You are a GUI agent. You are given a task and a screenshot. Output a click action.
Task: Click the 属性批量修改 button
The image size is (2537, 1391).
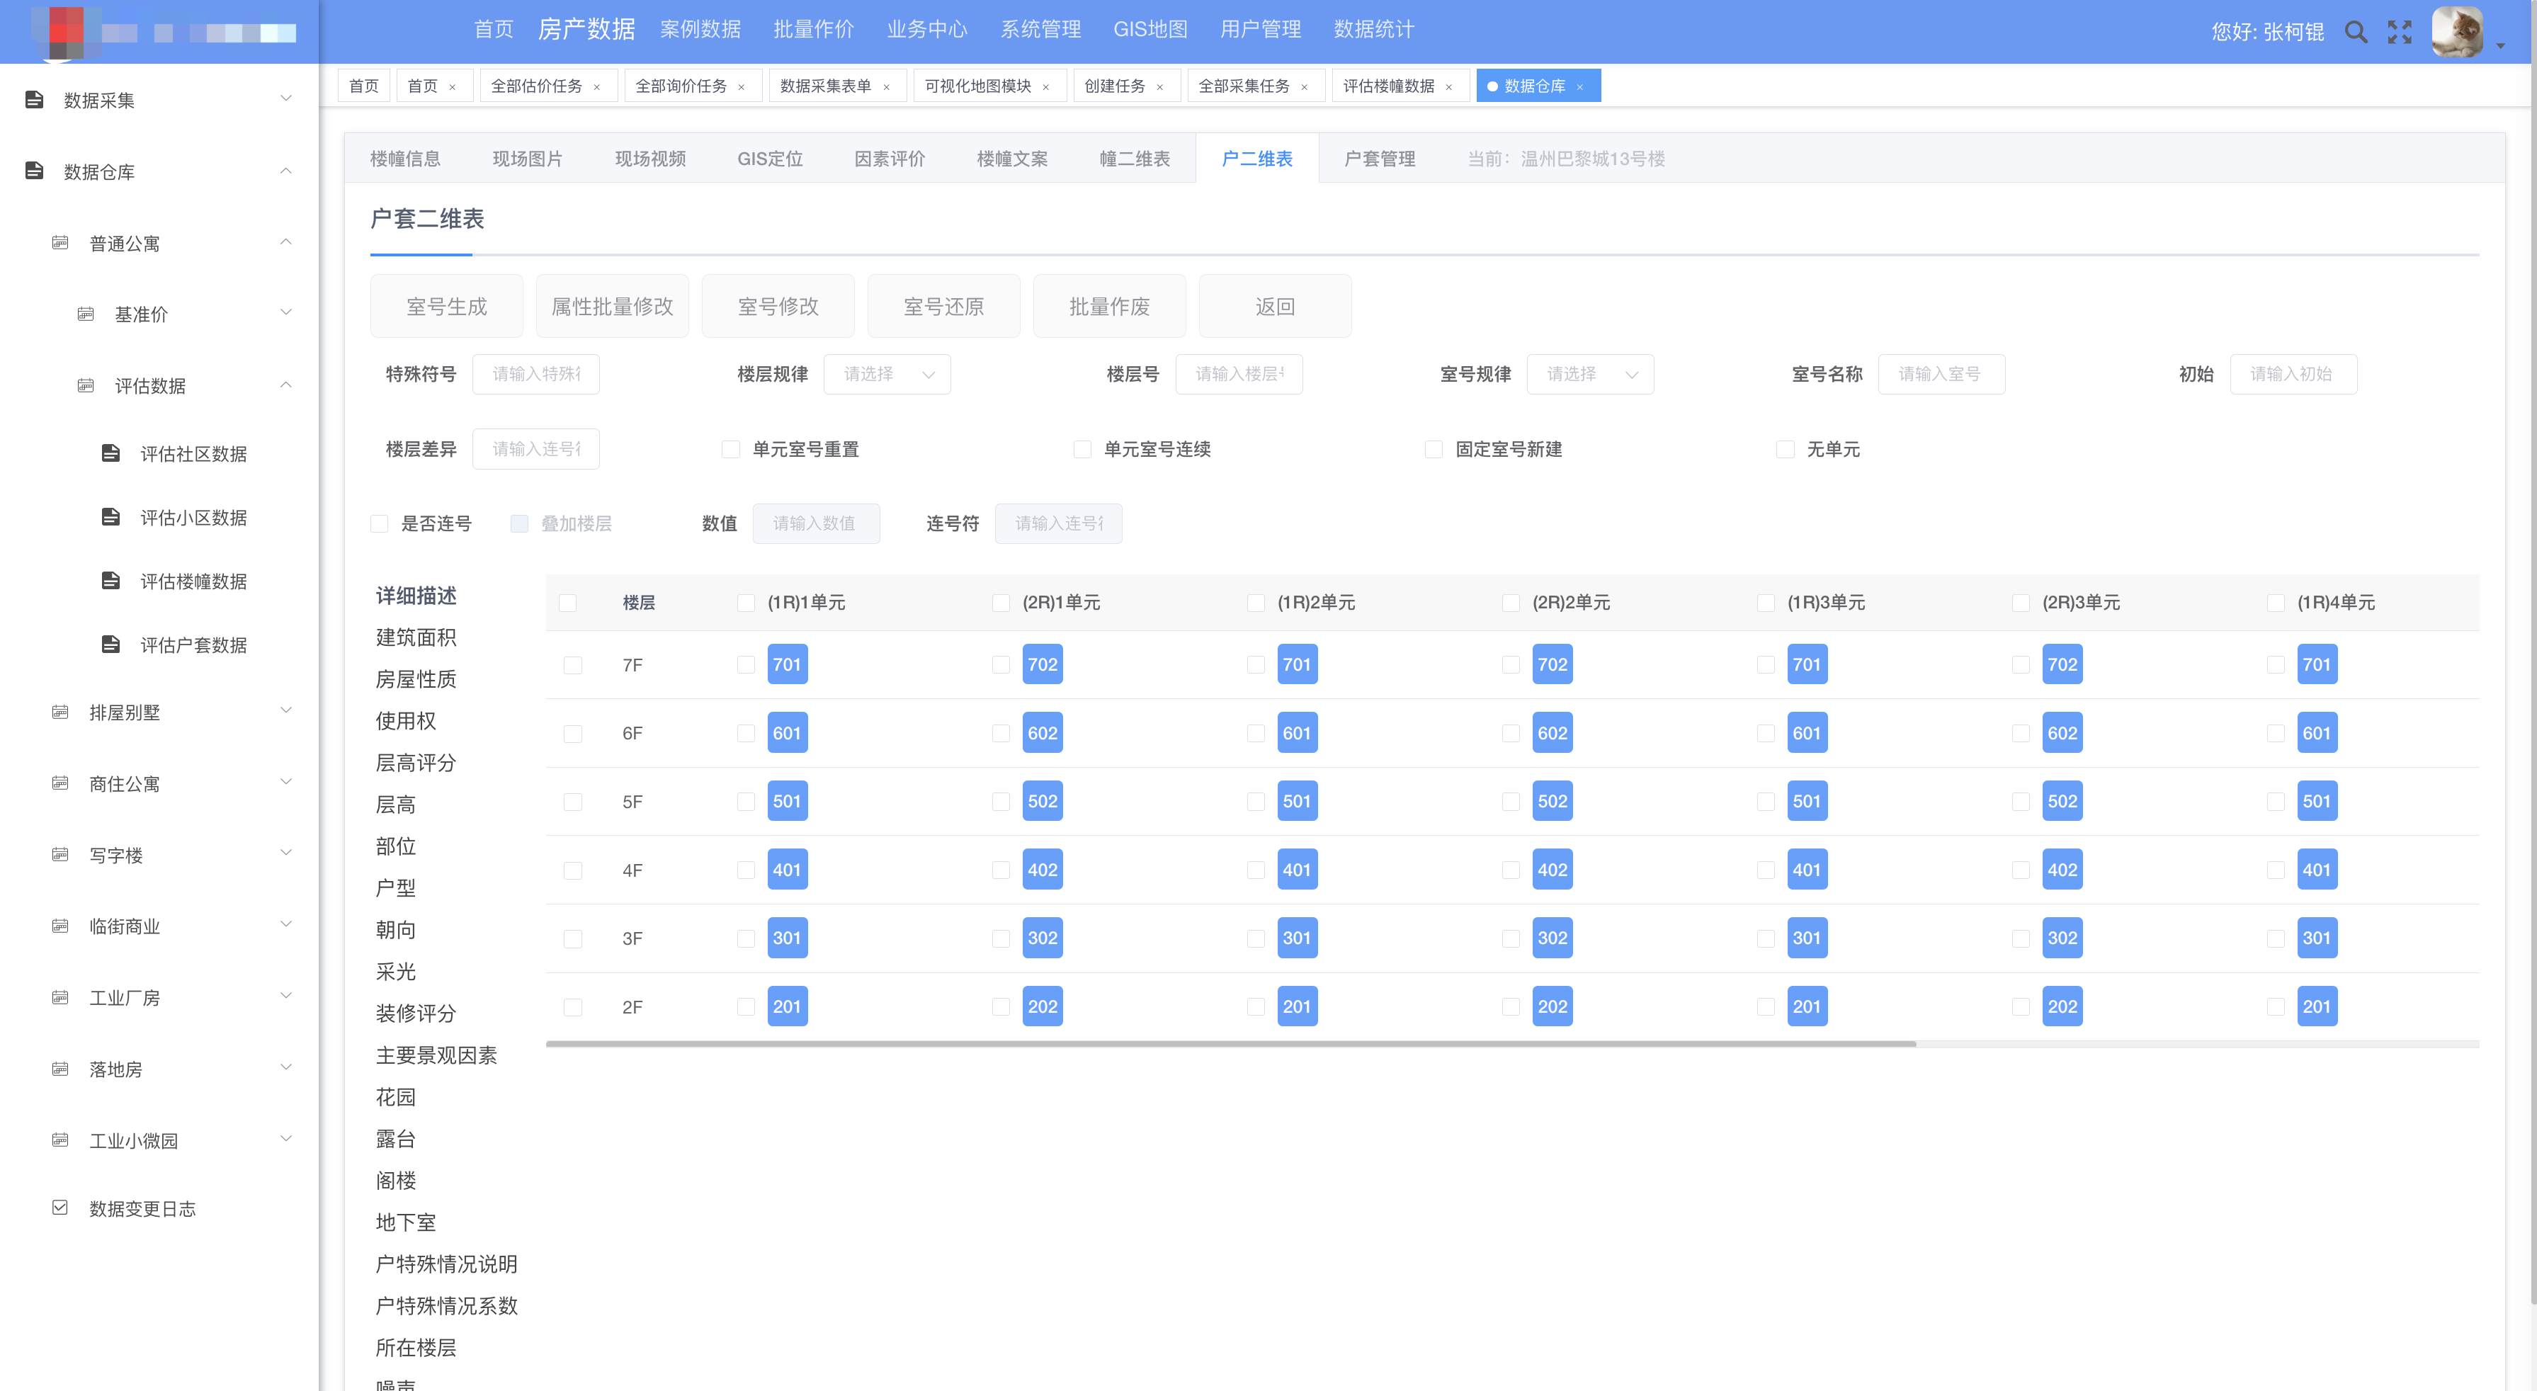613,307
